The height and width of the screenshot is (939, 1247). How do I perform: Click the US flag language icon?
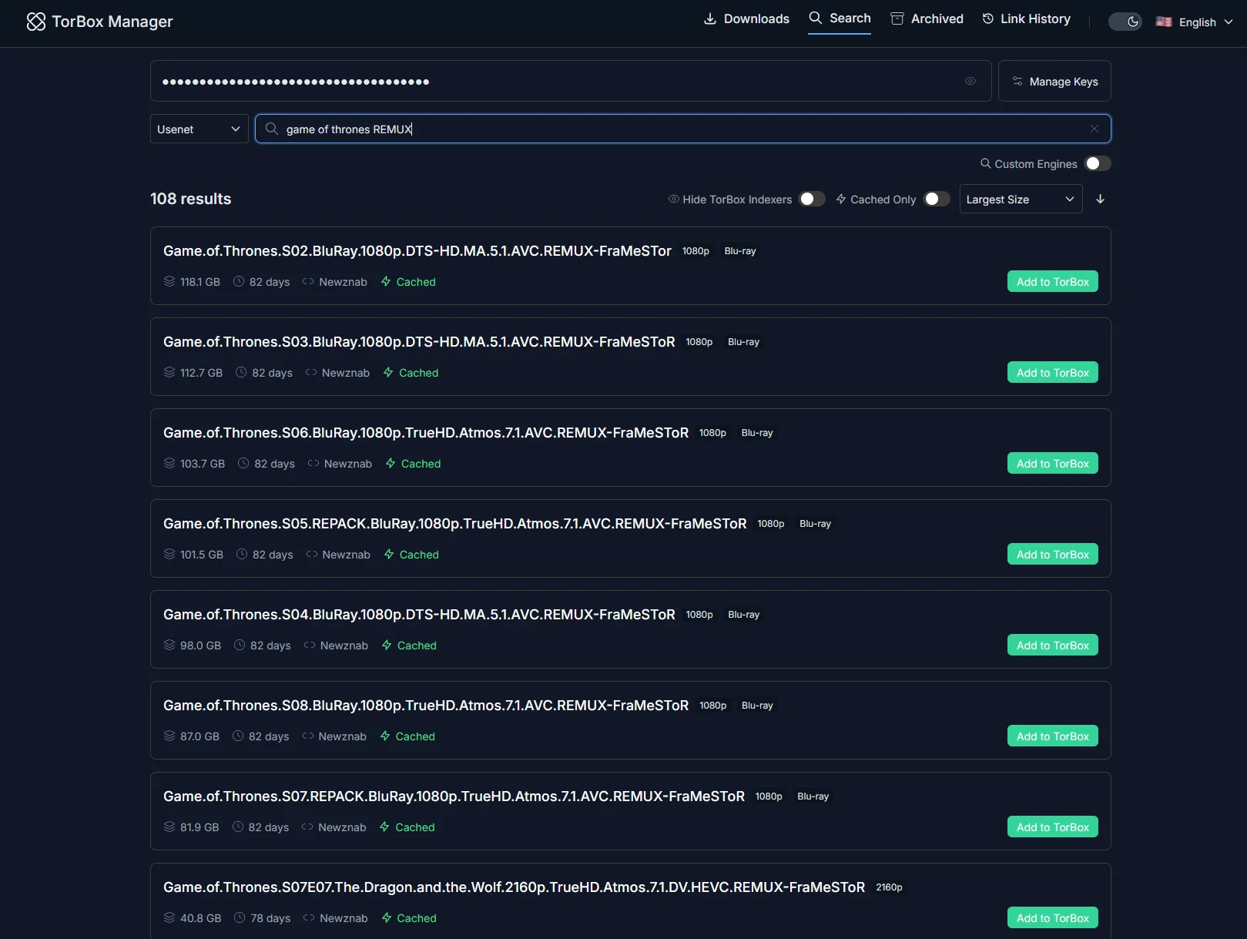[1164, 22]
